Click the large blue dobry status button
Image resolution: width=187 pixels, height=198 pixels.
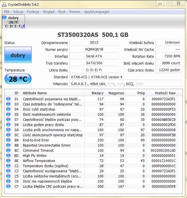click(18, 55)
